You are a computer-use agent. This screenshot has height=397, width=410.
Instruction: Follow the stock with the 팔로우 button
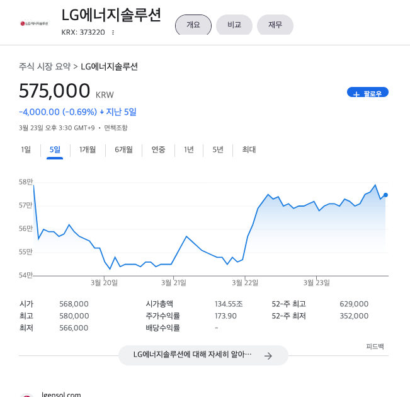pyautogui.click(x=368, y=92)
